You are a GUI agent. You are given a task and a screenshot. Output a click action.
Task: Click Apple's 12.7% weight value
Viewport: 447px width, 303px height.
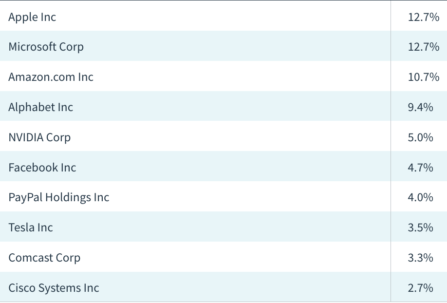coord(424,17)
